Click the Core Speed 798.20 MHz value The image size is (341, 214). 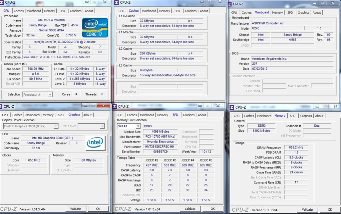[x=35, y=69]
